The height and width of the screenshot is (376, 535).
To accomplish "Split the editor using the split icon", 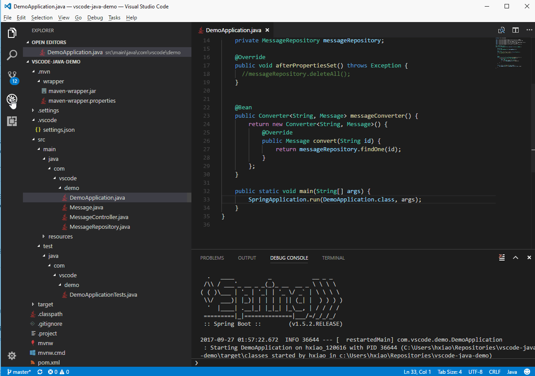I will pos(515,30).
